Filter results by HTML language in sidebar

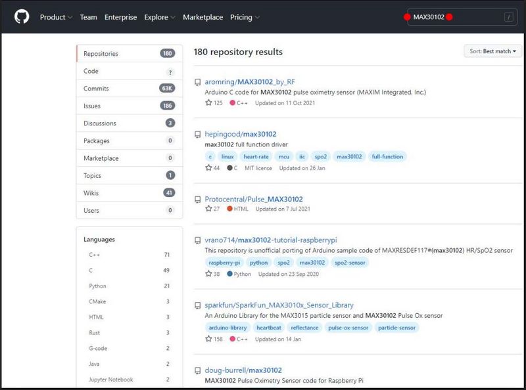tap(130, 317)
